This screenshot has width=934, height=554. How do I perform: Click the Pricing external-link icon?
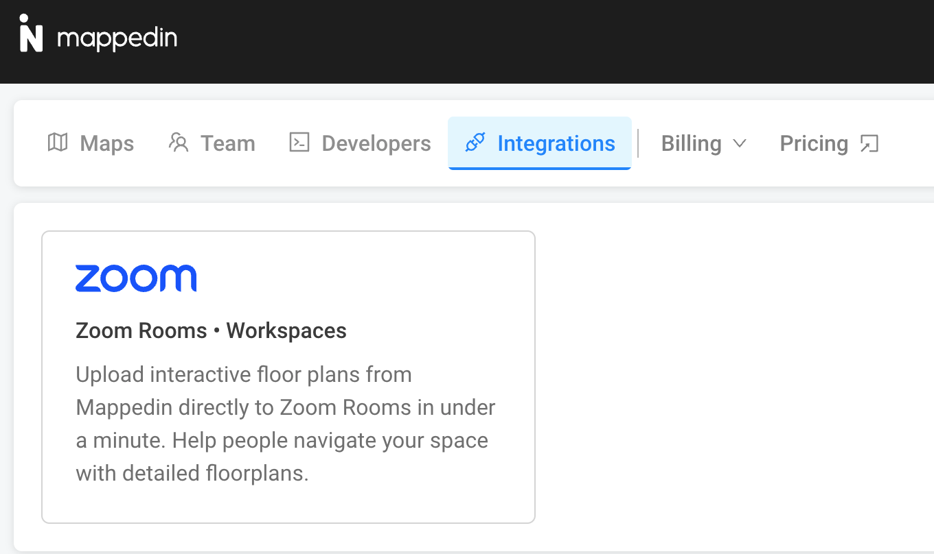869,143
